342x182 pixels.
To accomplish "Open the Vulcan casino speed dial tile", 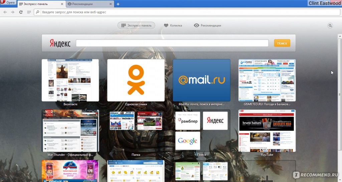I will tap(70, 171).
